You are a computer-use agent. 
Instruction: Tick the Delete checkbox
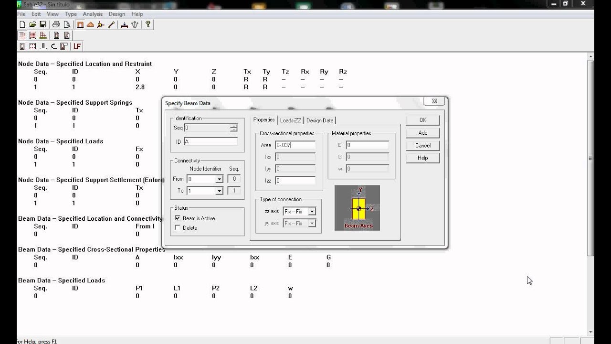pos(178,228)
